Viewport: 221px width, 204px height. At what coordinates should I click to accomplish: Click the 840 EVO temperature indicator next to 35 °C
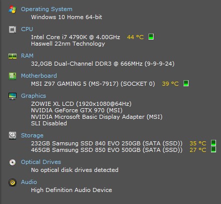click(x=213, y=143)
